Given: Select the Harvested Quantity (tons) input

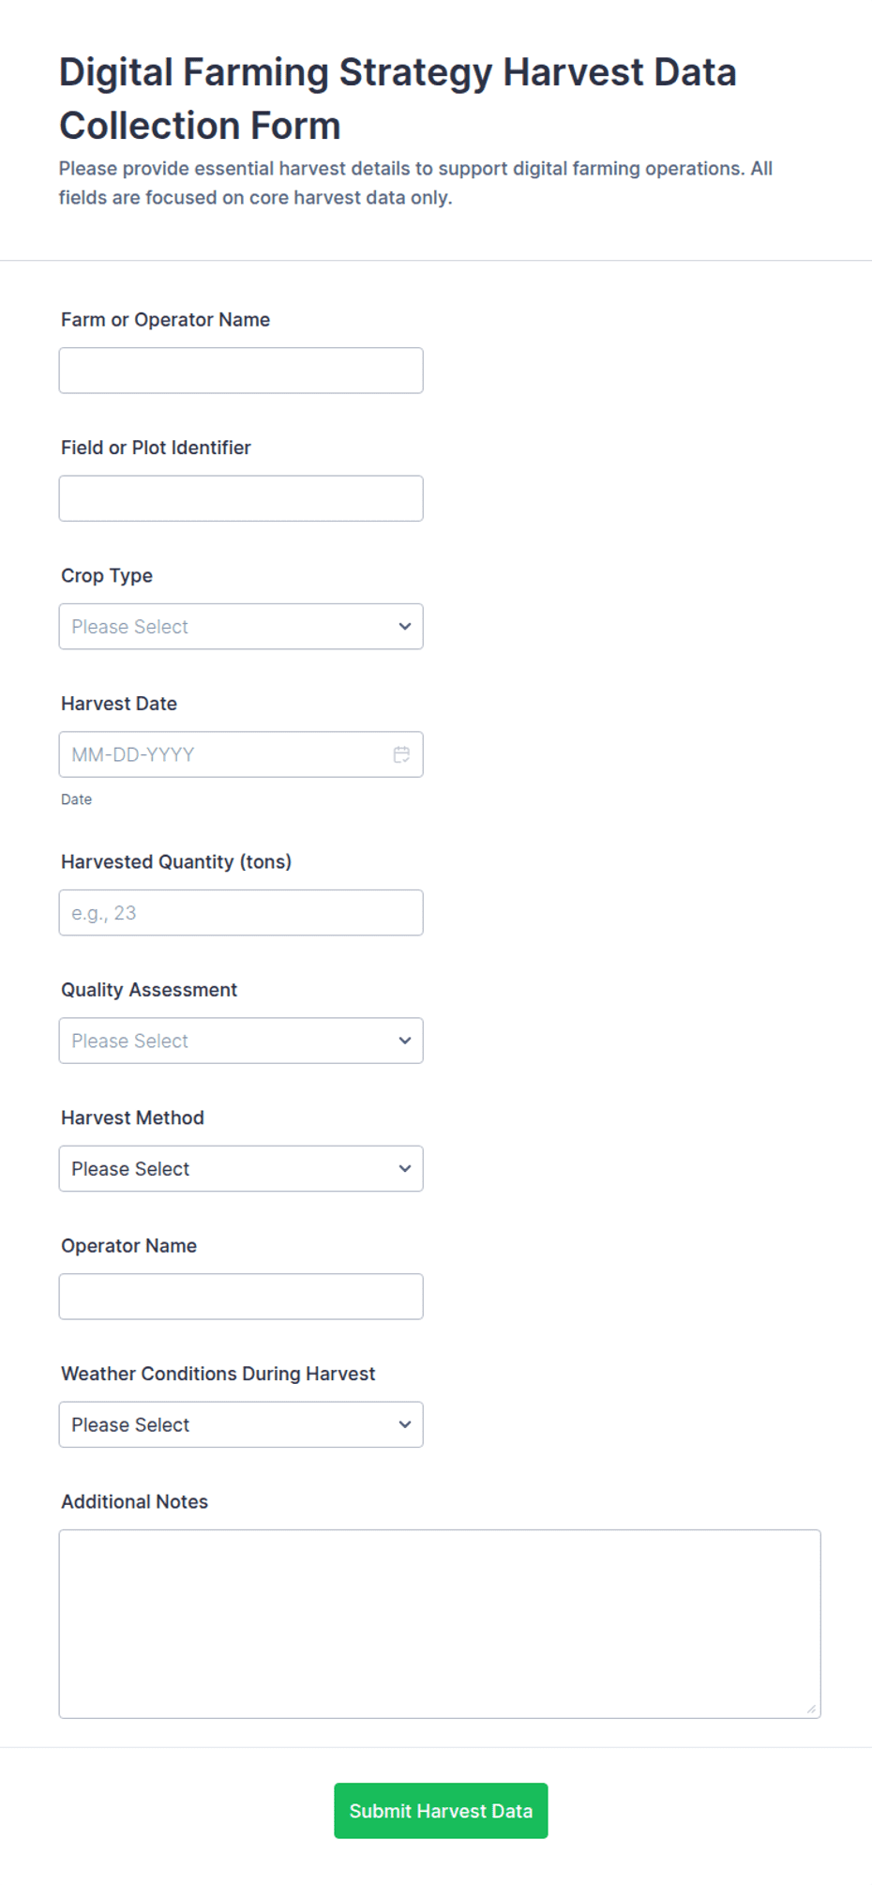Looking at the screenshot, I should (241, 913).
